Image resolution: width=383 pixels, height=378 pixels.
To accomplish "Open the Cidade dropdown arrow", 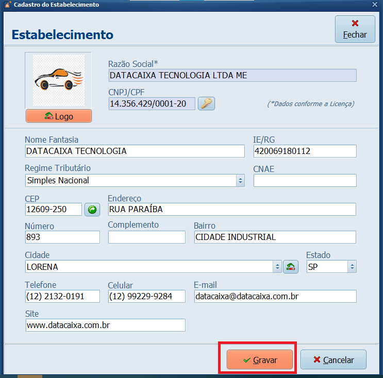I will [277, 267].
